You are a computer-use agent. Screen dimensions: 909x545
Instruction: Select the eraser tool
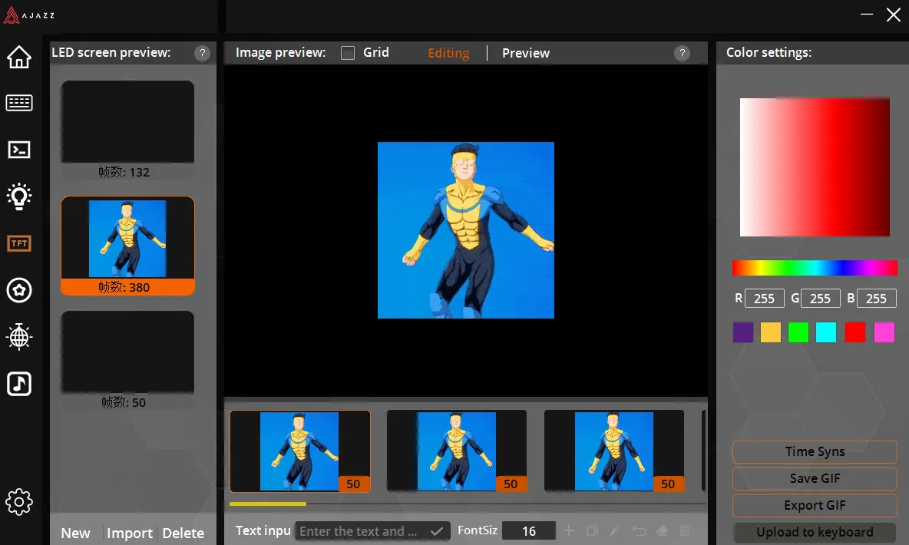pos(662,530)
